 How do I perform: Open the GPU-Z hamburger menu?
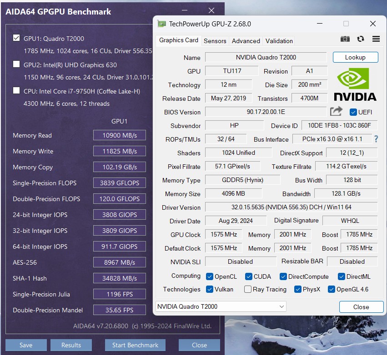pyautogui.click(x=376, y=39)
